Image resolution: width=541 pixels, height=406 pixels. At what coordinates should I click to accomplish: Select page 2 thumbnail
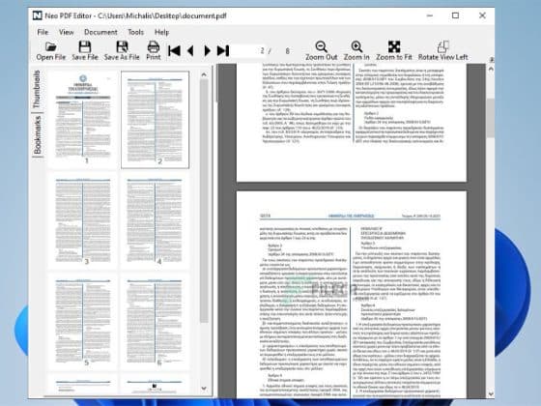155,120
